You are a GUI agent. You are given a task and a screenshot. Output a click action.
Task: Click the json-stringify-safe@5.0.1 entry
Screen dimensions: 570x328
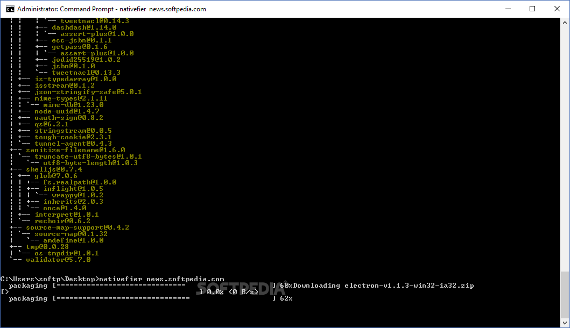coord(88,92)
